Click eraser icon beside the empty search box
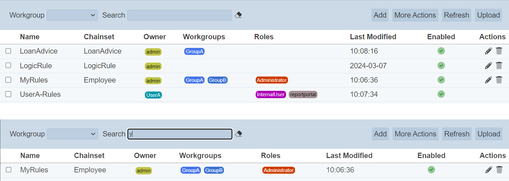The width and height of the screenshot is (509, 181). pos(238,15)
